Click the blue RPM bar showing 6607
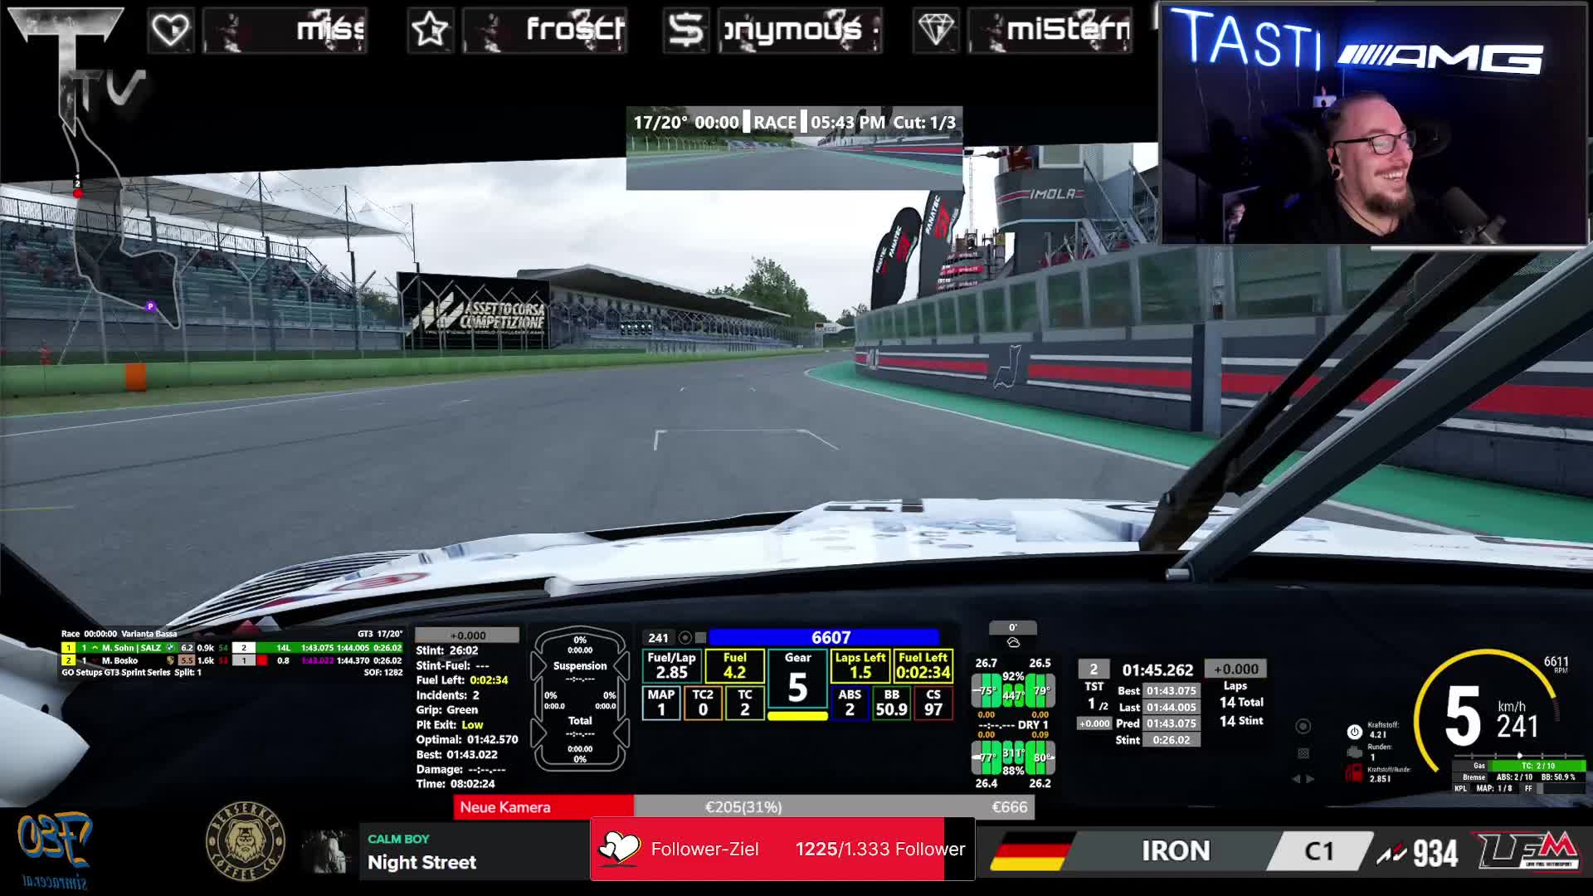Image resolution: width=1593 pixels, height=896 pixels. (824, 637)
